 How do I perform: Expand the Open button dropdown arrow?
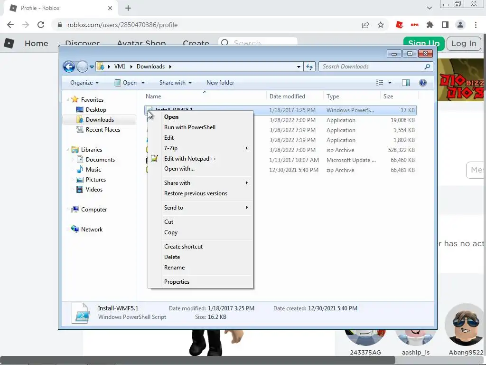click(x=143, y=83)
